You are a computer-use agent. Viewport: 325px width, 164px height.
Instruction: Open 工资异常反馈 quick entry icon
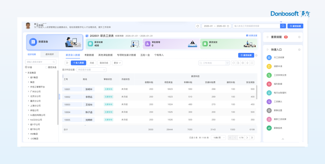coord(269,75)
